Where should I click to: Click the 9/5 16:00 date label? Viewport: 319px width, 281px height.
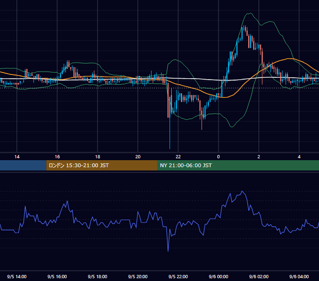pos(57,276)
